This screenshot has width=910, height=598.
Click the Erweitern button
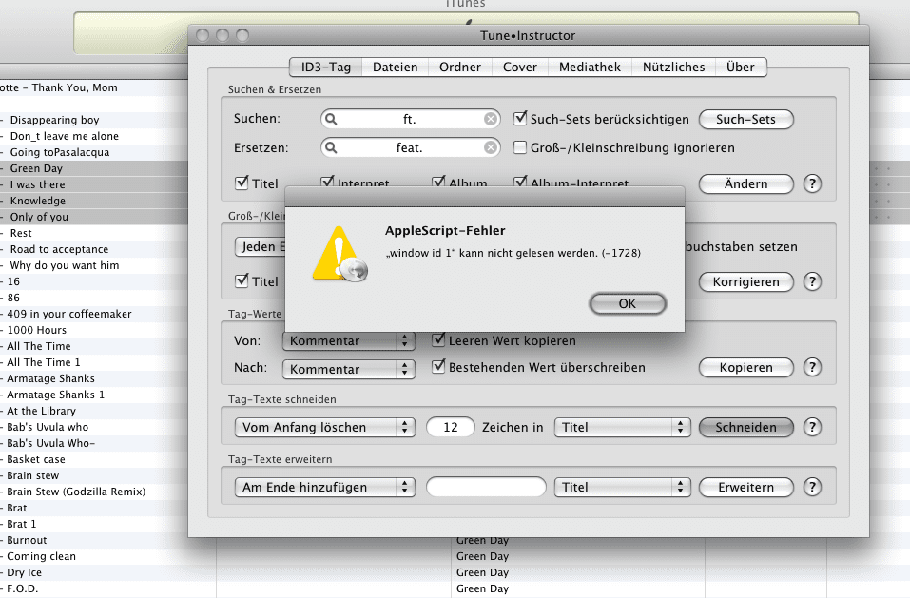pyautogui.click(x=745, y=487)
